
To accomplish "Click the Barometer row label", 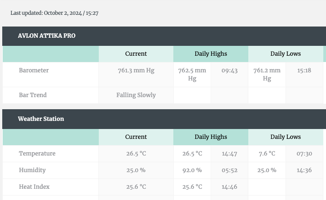I will pyautogui.click(x=34, y=71).
